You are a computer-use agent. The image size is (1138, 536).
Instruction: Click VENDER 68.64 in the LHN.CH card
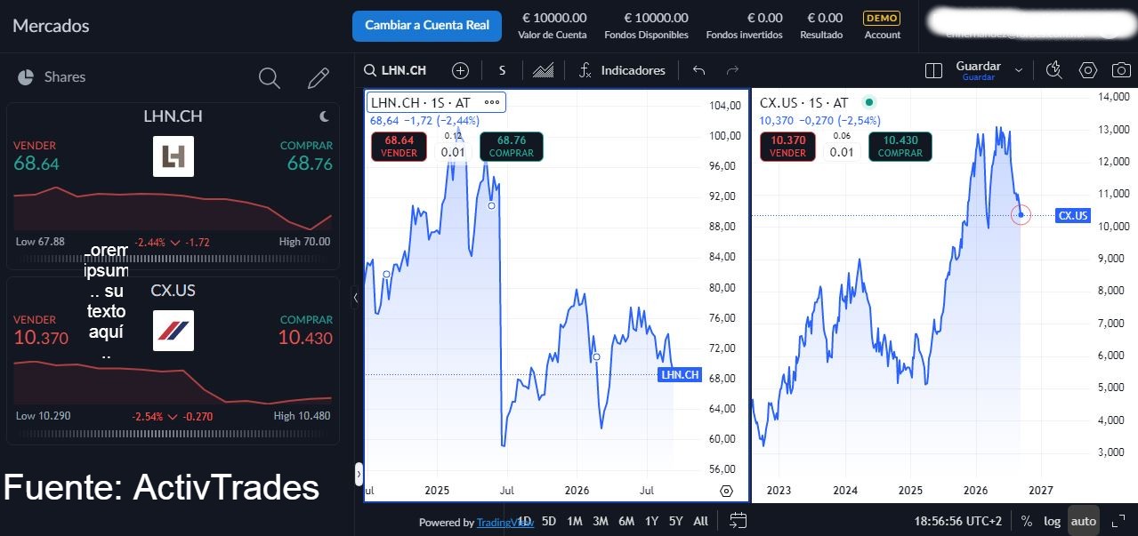point(36,156)
